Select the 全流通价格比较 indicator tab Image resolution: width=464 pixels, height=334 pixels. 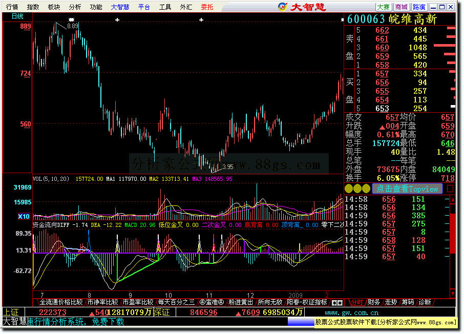[x=61, y=302]
